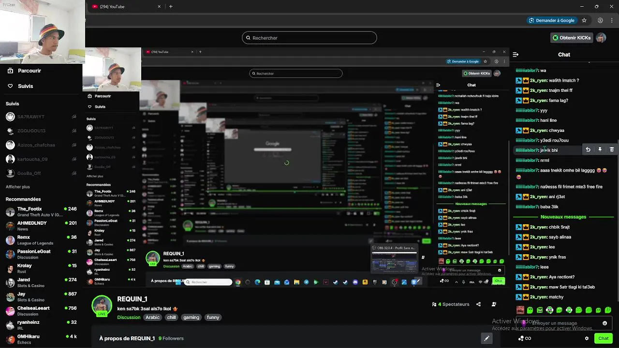The height and width of the screenshot is (348, 619).
Task: Click the iiiiiiiabibr7 username on the nrml message
Action: [x=527, y=160]
